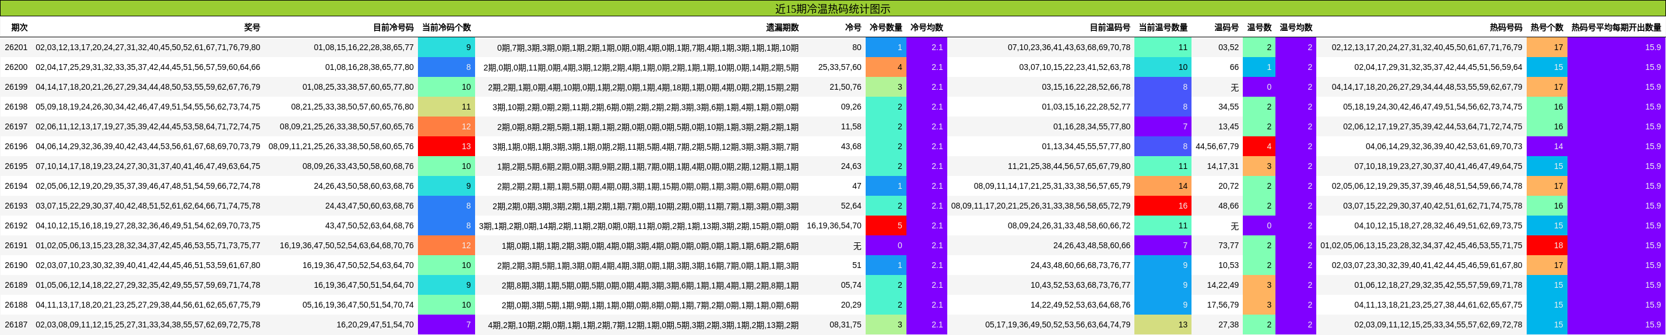Select hot numbers 04,06,14,29,32,36,39,40,42,53,61,69,70,73
1666x335 pixels.
(1443, 147)
